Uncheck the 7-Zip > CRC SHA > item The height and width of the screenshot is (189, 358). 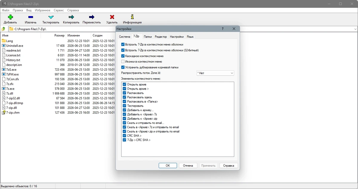(x=124, y=140)
